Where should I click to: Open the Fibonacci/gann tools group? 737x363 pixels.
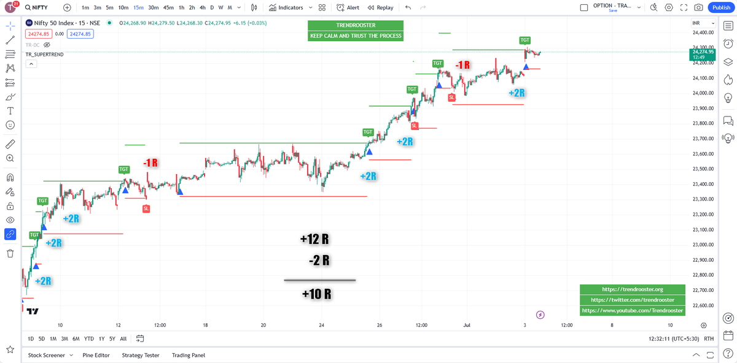coord(10,54)
